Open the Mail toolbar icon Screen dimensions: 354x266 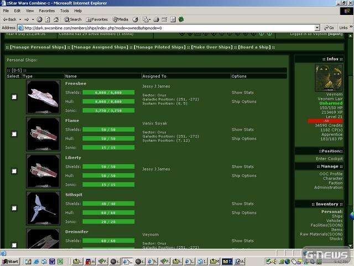pos(147,19)
